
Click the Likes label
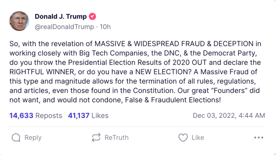[100, 116]
